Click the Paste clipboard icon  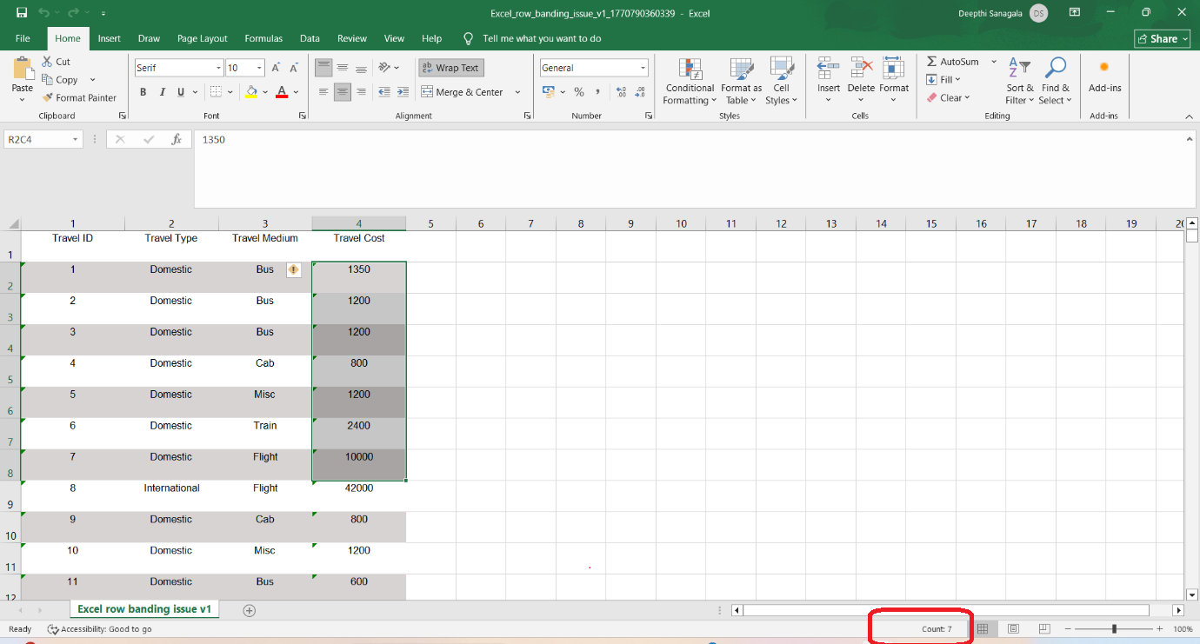click(x=23, y=68)
